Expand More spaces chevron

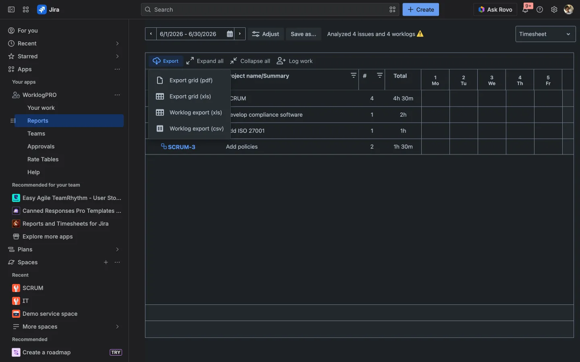click(x=117, y=327)
